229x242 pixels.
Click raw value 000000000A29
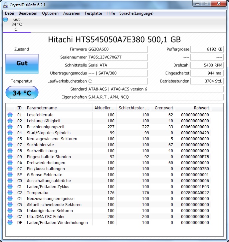coord(195,133)
